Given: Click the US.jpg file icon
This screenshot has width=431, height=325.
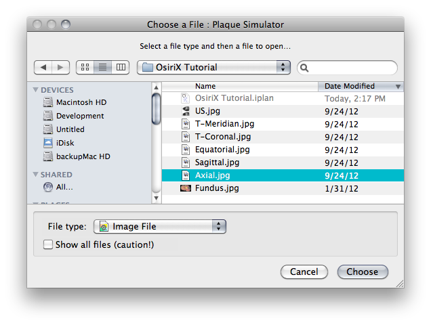Looking at the screenshot, I should tap(186, 111).
